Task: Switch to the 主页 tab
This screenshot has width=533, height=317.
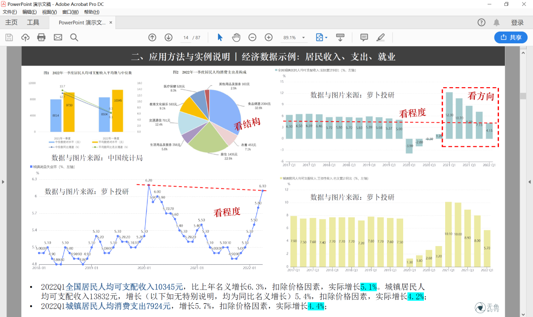Action: point(11,22)
